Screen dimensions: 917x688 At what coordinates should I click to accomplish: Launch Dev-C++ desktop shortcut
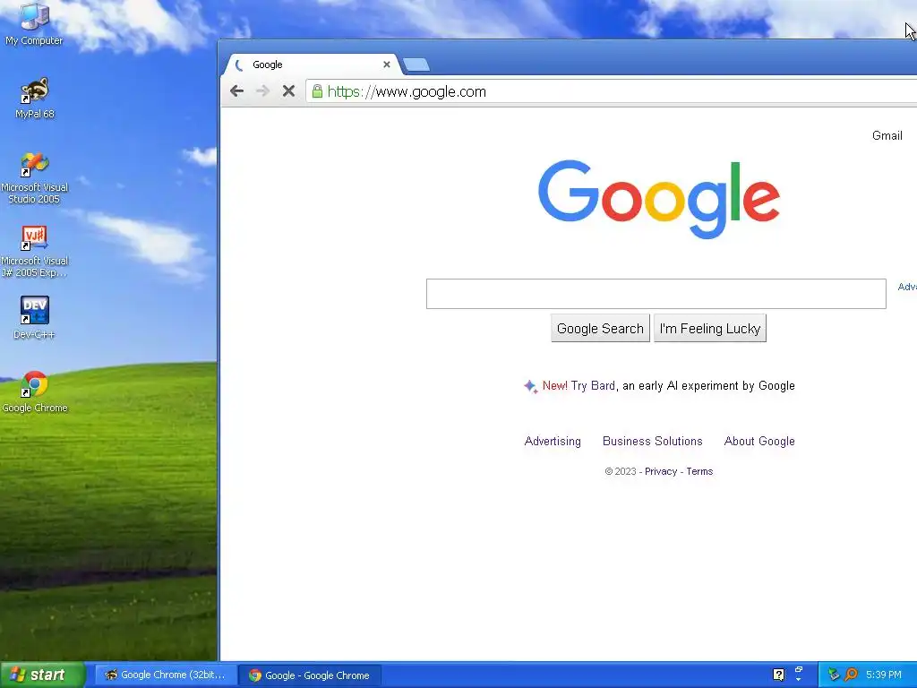35,318
